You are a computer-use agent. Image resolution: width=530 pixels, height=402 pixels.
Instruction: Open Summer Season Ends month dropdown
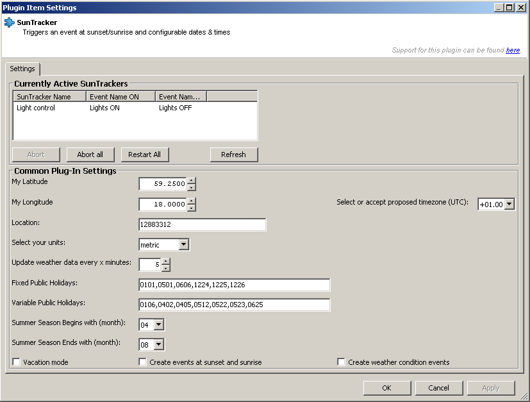tap(158, 344)
